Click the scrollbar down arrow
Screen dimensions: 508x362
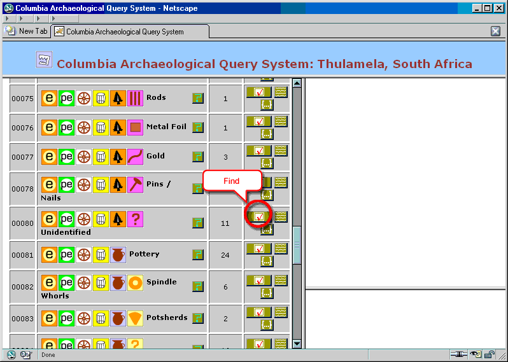coord(297,344)
